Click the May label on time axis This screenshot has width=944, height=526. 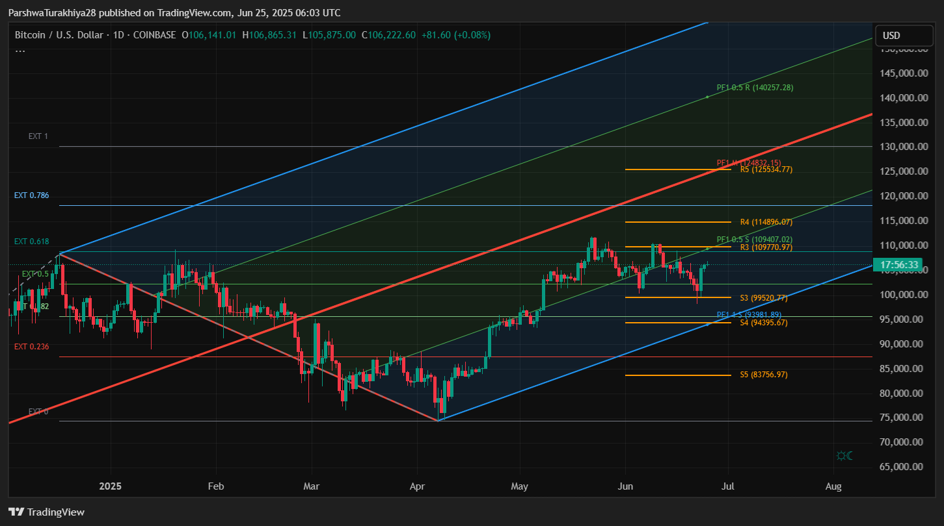(x=520, y=486)
